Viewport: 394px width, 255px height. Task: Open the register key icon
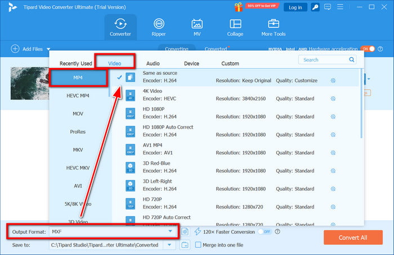[315, 7]
